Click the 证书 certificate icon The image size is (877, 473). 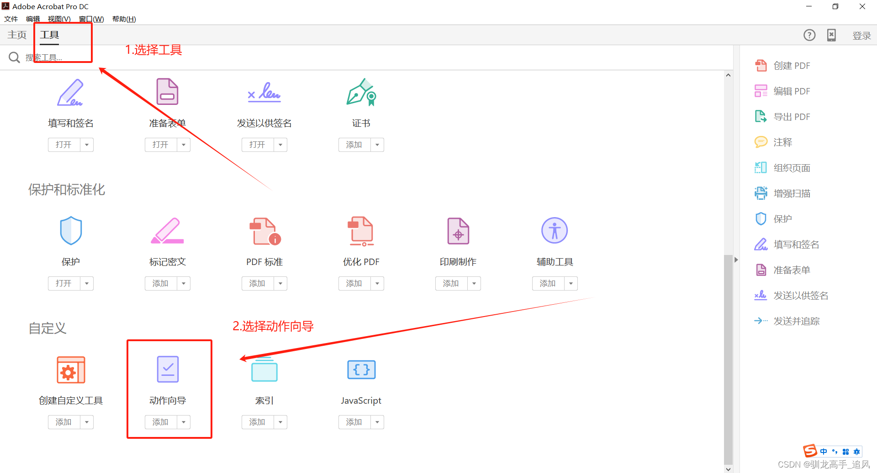[x=361, y=92]
